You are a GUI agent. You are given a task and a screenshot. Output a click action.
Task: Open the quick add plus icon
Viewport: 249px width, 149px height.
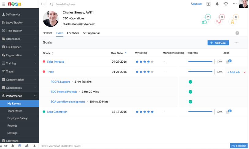coord(208,4)
